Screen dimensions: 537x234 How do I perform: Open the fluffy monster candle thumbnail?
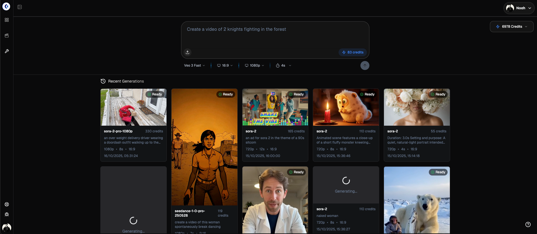tap(346, 107)
